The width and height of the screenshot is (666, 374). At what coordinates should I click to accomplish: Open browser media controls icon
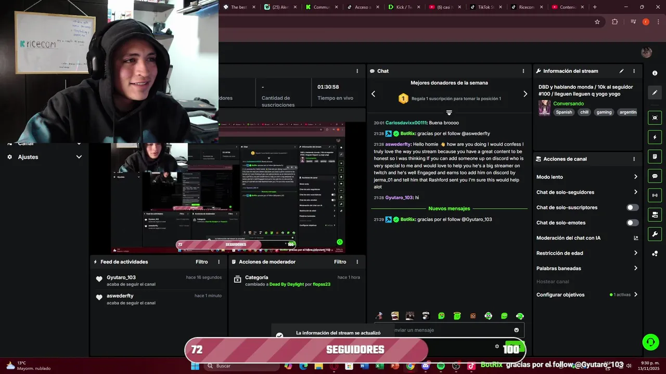(633, 22)
